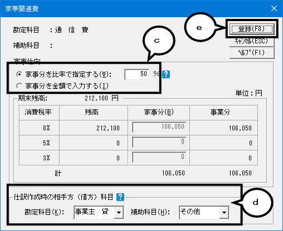Click the キャンセル(ESC) button
Screen dimensions: 283x231
pyautogui.click(x=252, y=41)
